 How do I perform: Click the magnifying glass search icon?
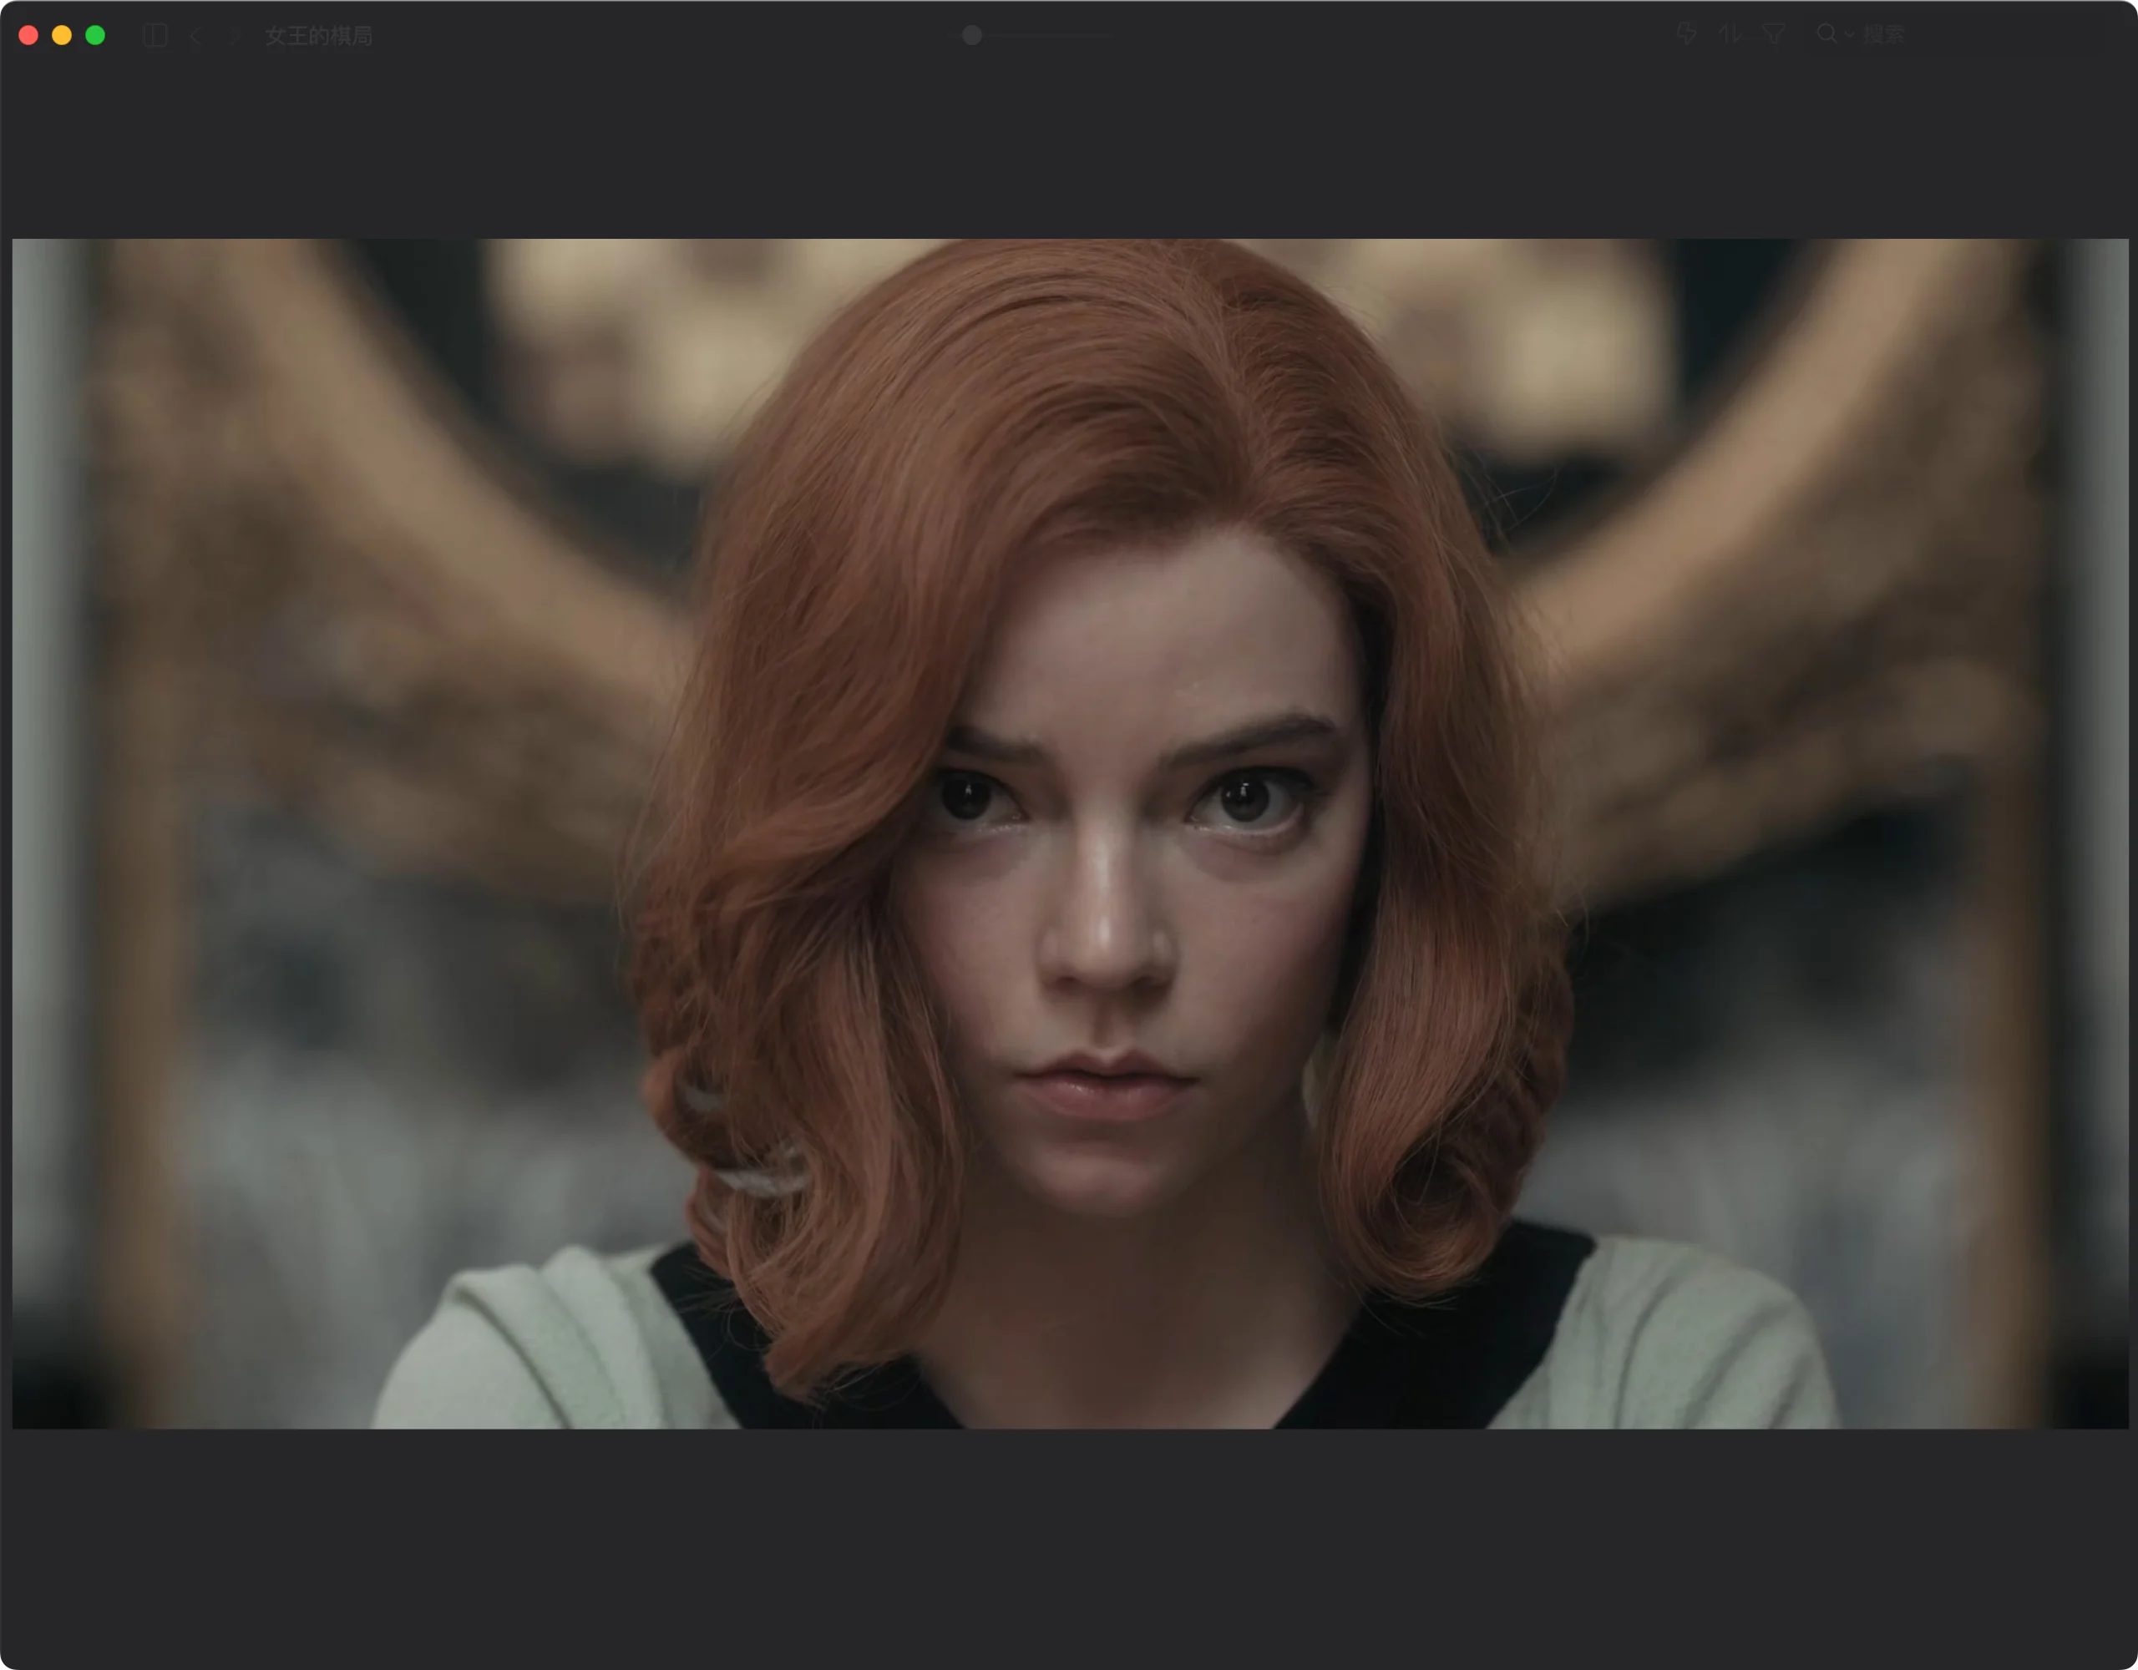[x=1826, y=34]
